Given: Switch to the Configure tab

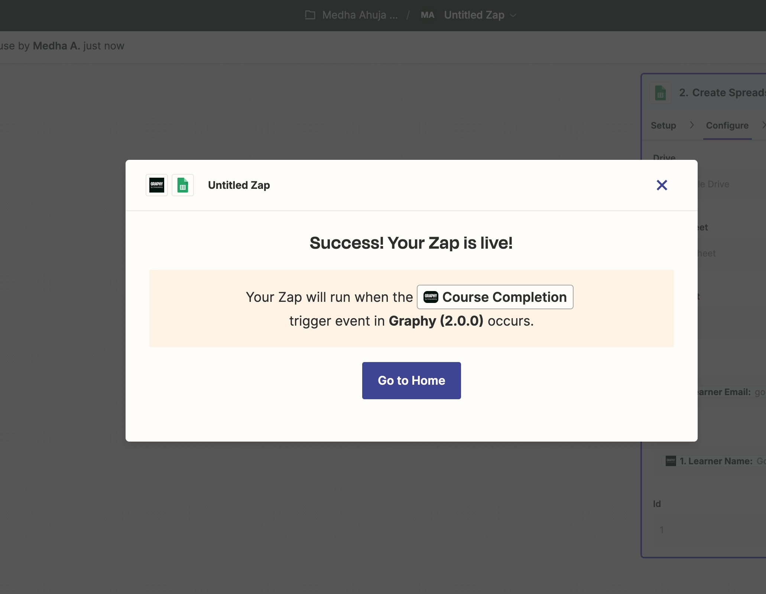Looking at the screenshot, I should [727, 125].
